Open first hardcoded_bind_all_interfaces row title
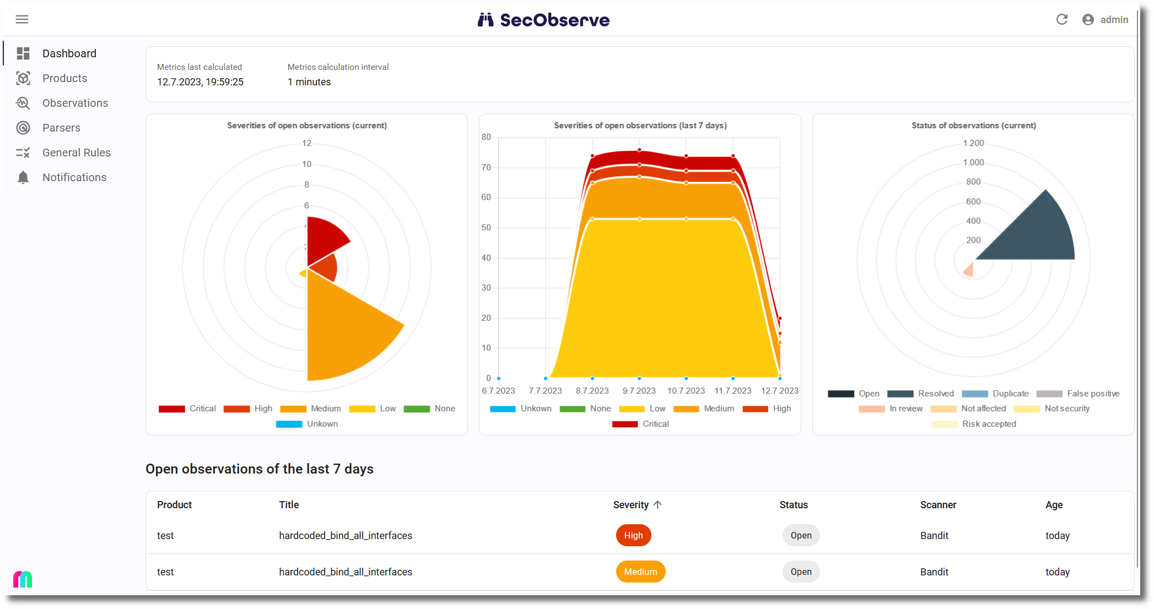The width and height of the screenshot is (1154, 609). (346, 536)
